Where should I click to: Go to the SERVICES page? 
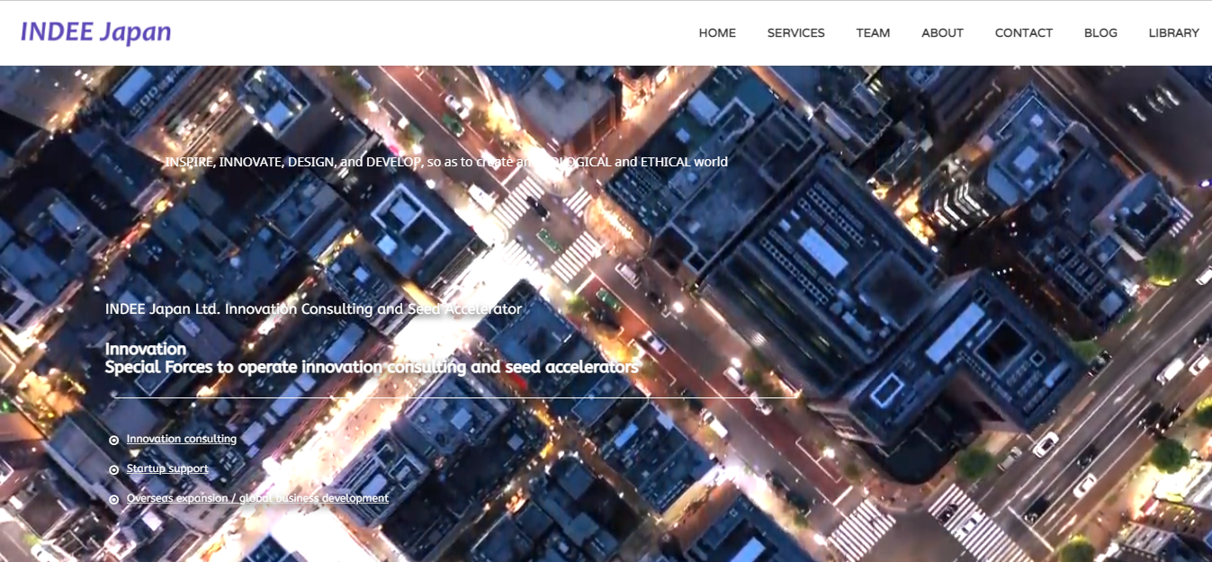point(795,32)
